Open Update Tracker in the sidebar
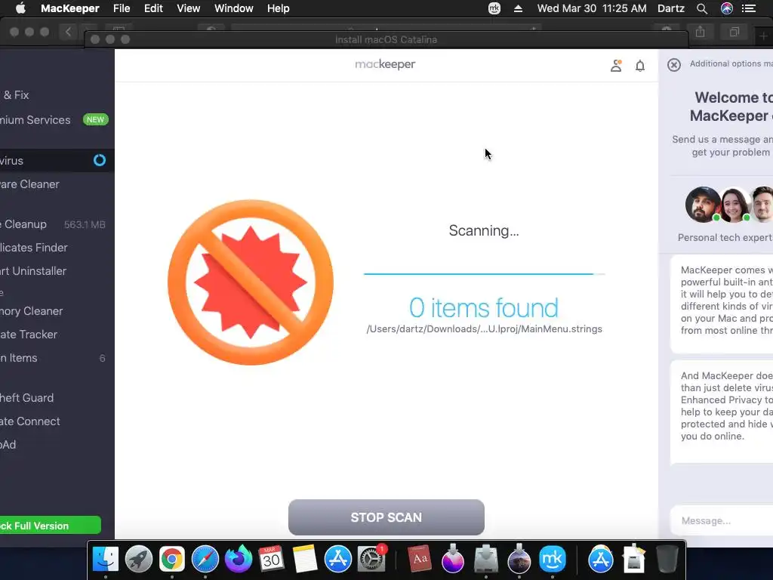Screen dimensions: 773x580 point(57,335)
